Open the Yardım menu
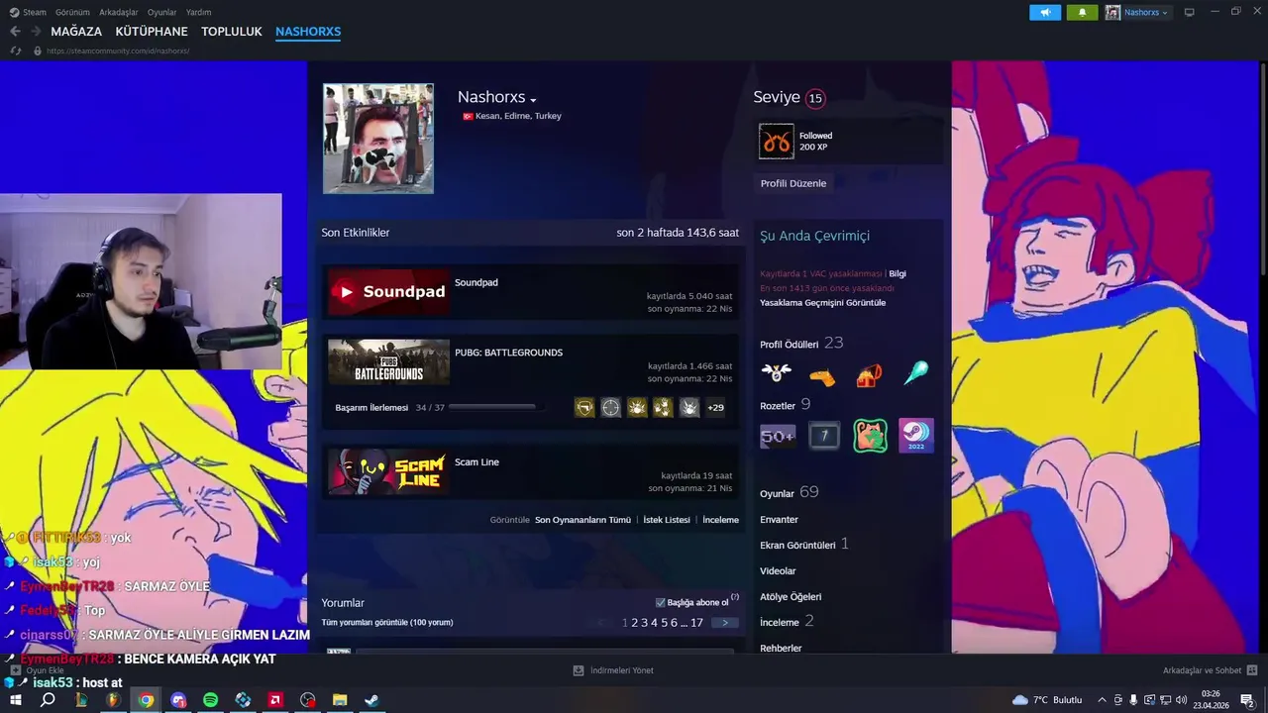The image size is (1268, 713). tap(199, 12)
